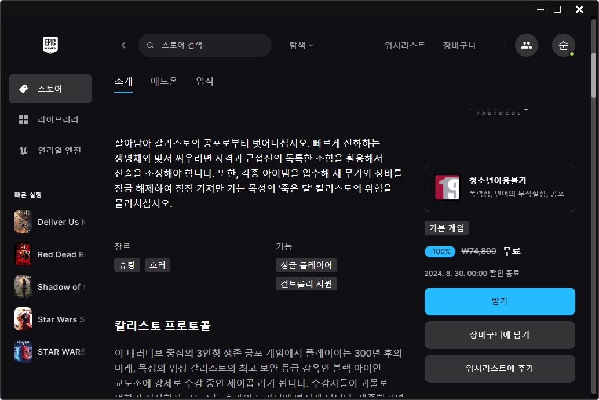
Task: Click 장바구니에 담기 button
Action: (x=500, y=335)
